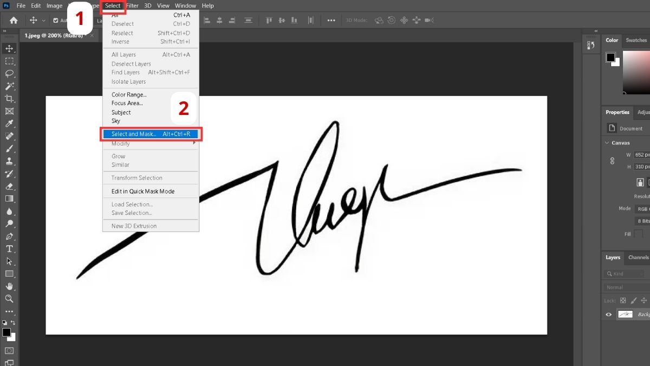Choose Color Range from Select menu
The height and width of the screenshot is (366, 650).
[129, 95]
